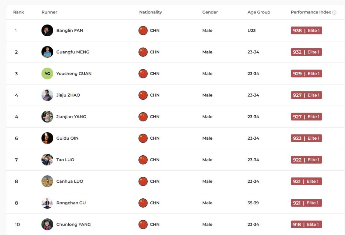Click the 938 Elite 1 performance badge

pyautogui.click(x=306, y=30)
